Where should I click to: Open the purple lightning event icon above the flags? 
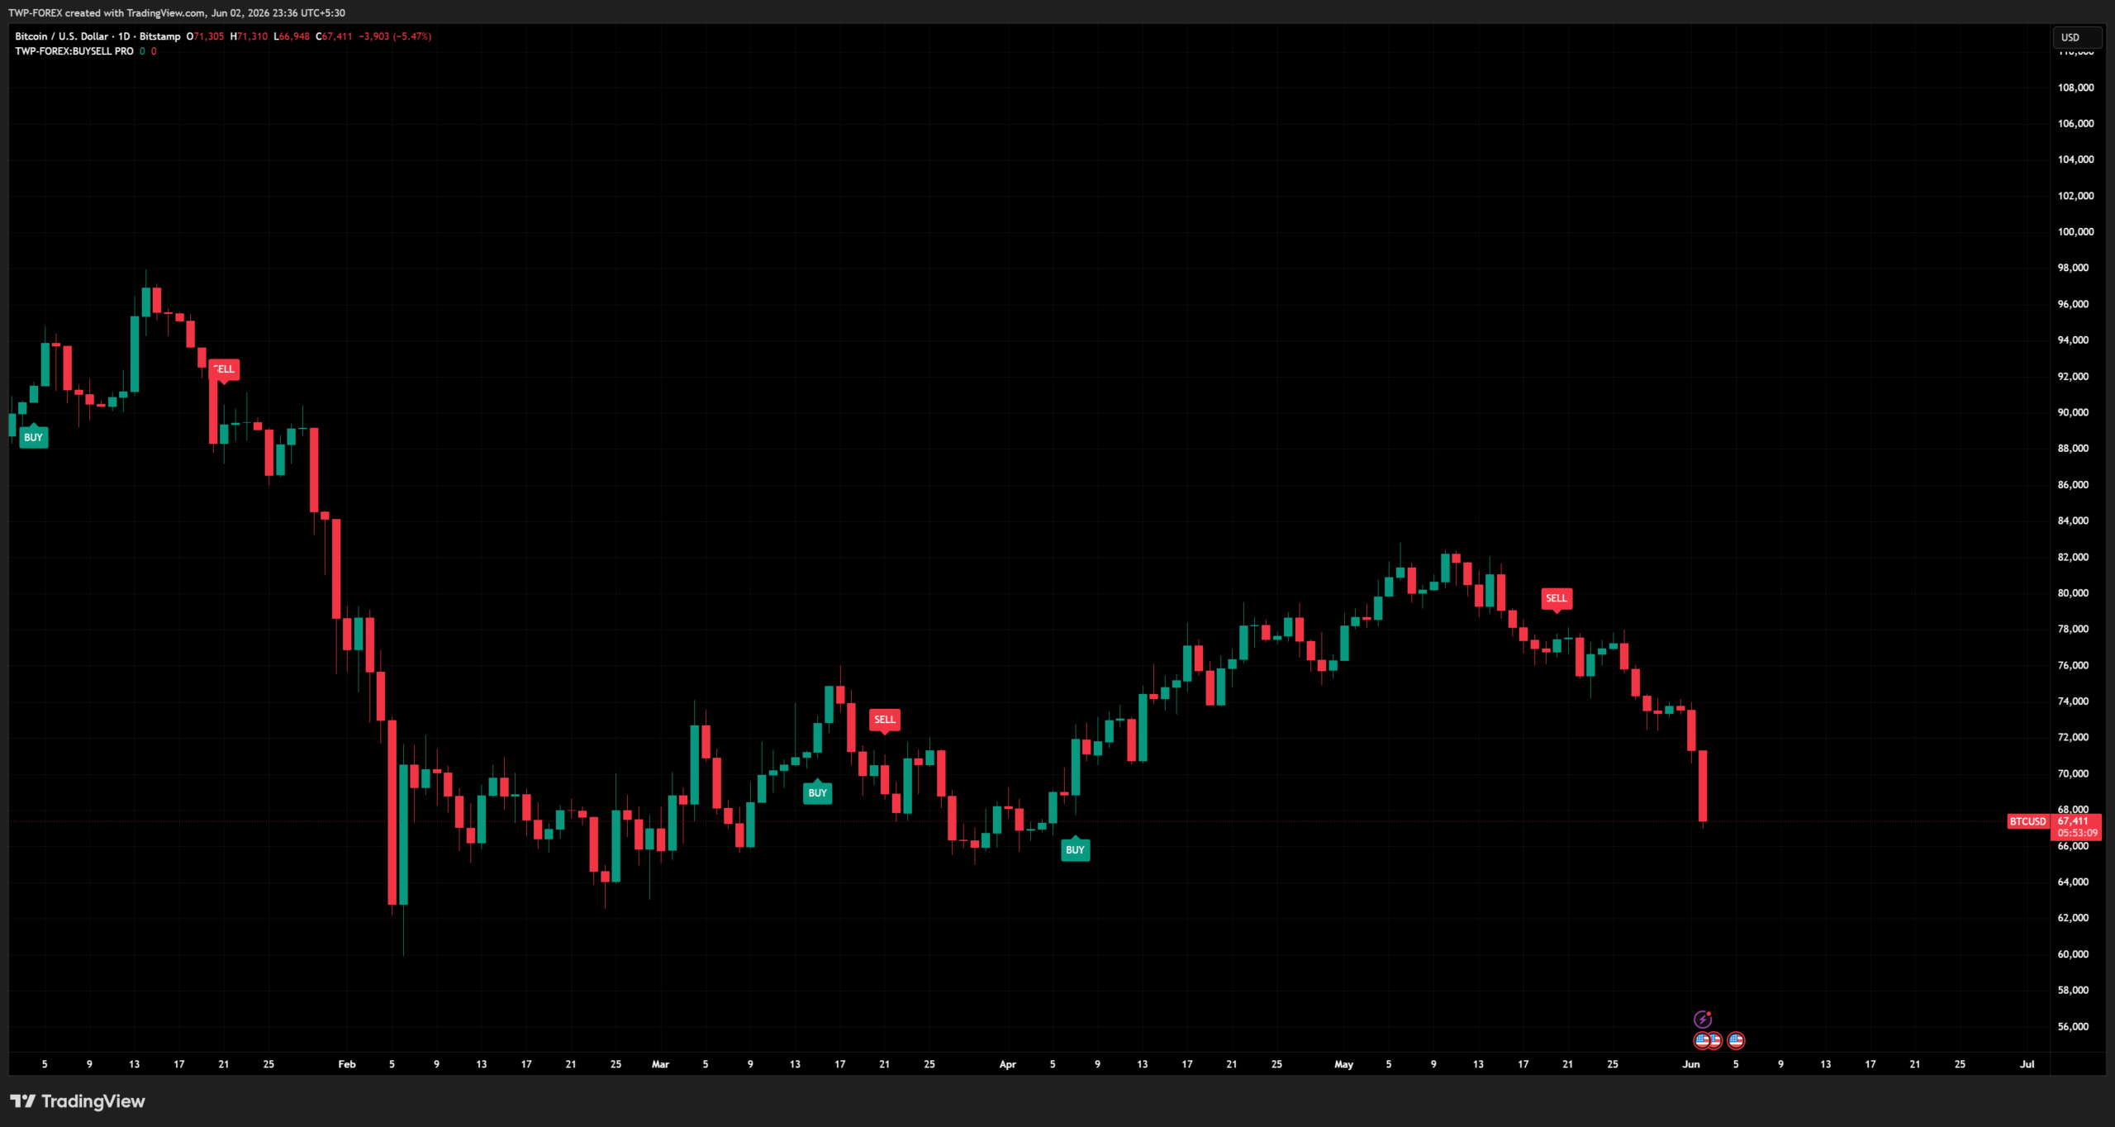pyautogui.click(x=1703, y=1019)
